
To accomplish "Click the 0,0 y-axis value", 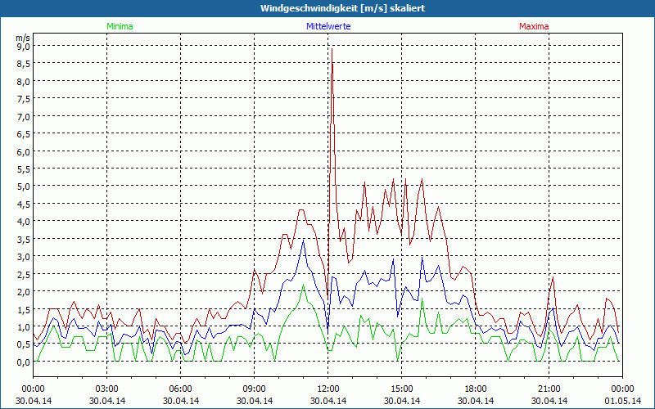I will 24,362.
